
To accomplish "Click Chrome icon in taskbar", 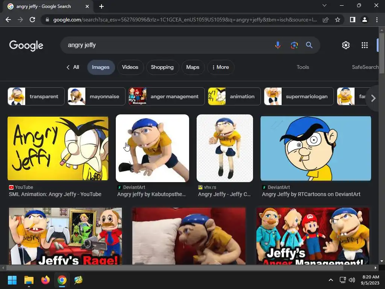I will pos(62,280).
